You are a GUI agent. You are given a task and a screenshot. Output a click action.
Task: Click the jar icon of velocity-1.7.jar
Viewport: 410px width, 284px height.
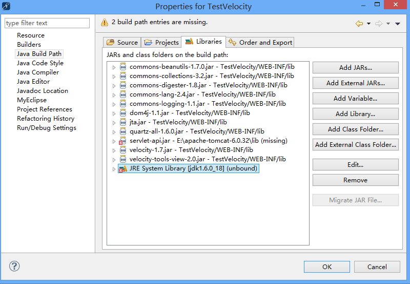pyautogui.click(x=123, y=150)
